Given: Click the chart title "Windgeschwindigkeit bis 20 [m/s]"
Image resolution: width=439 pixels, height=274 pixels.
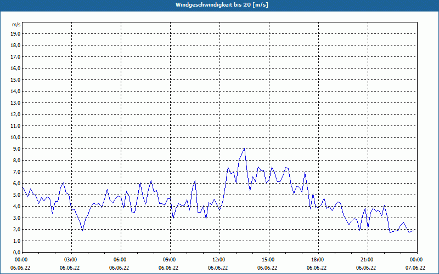Looking at the screenshot, I should point(222,5).
